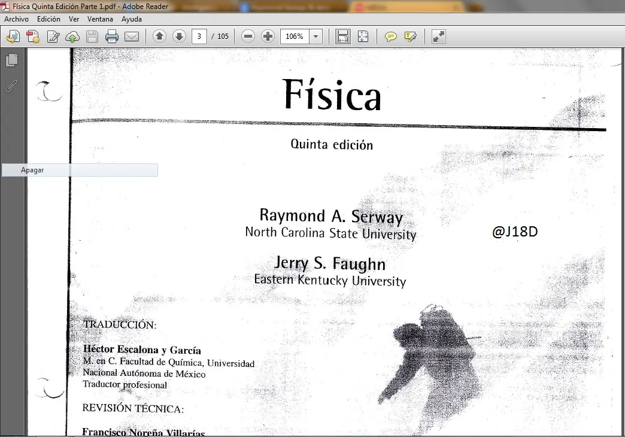Open the attachments paperclip panel

click(11, 86)
